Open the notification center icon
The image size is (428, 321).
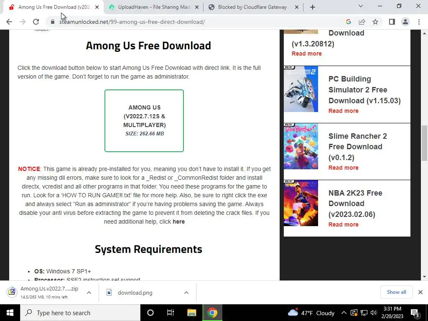coord(415,313)
